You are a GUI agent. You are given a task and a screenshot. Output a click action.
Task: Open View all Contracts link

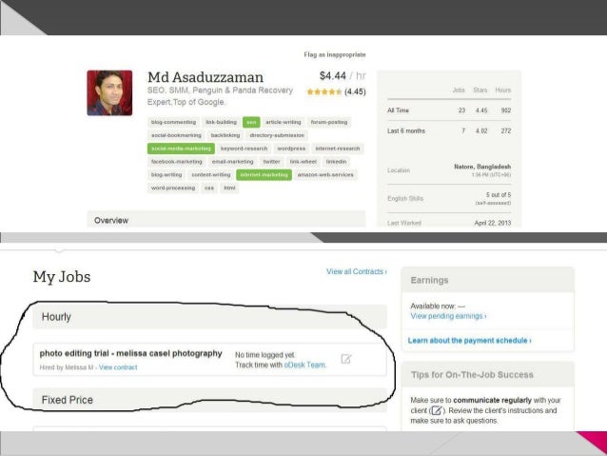click(x=357, y=271)
